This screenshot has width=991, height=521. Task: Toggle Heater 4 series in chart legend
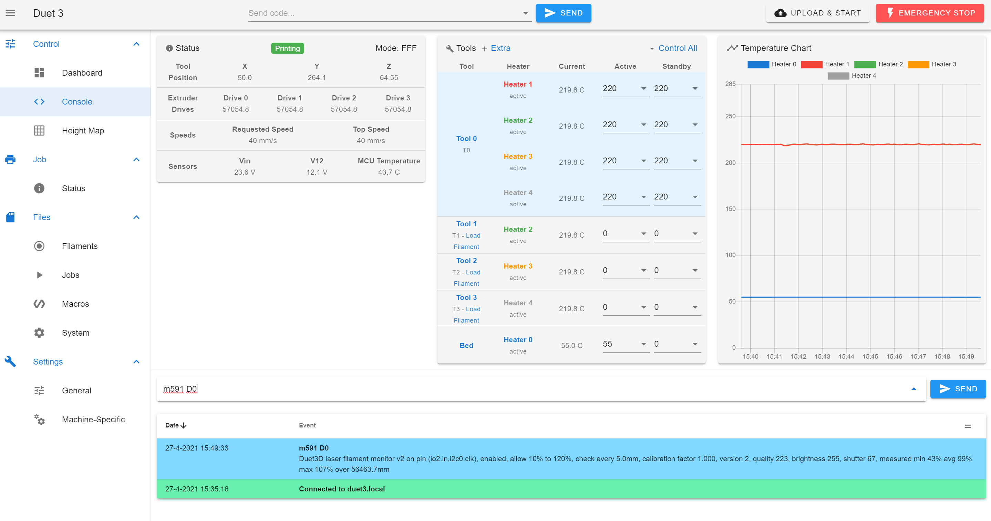pos(851,76)
